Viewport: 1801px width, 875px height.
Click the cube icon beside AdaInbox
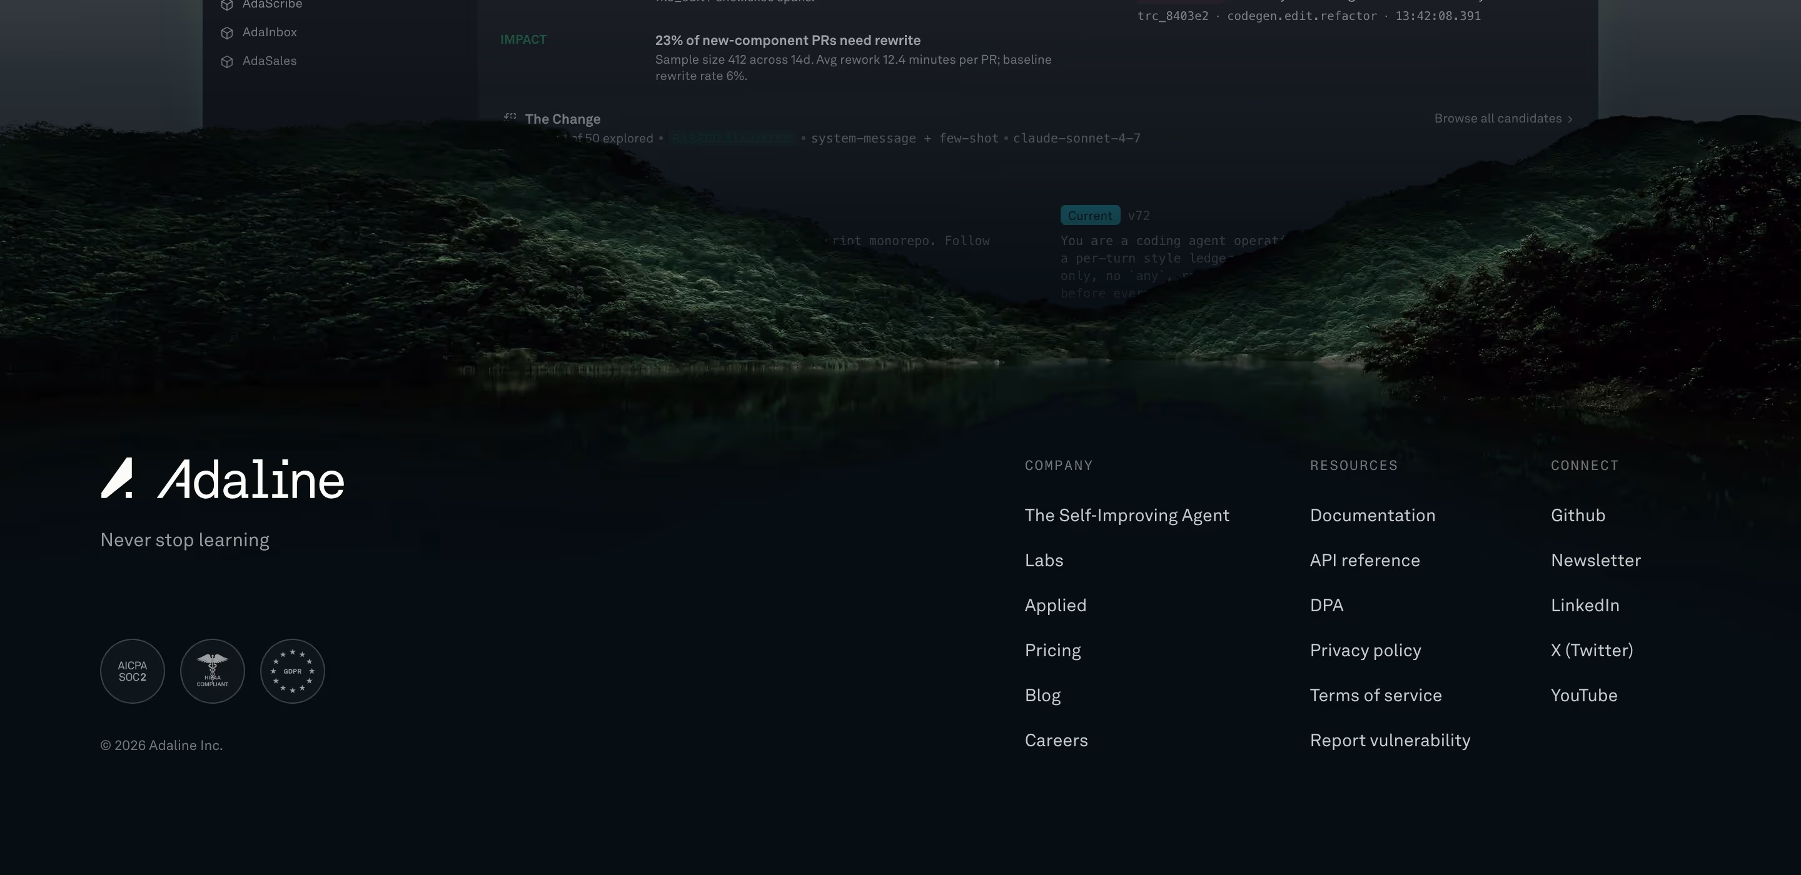coord(226,33)
